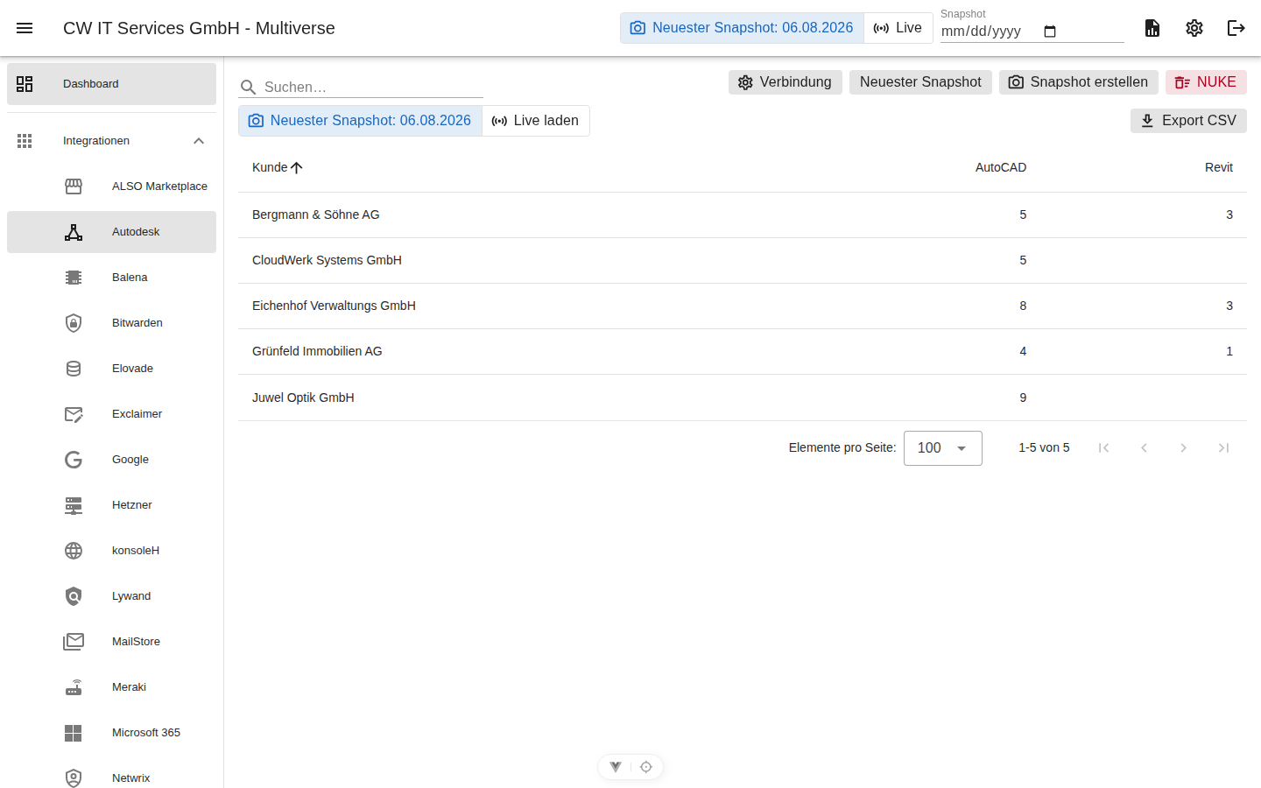Click Eichenhof Verwaltungs AutoCAD value 8
The height and width of the screenshot is (788, 1261).
point(1023,306)
